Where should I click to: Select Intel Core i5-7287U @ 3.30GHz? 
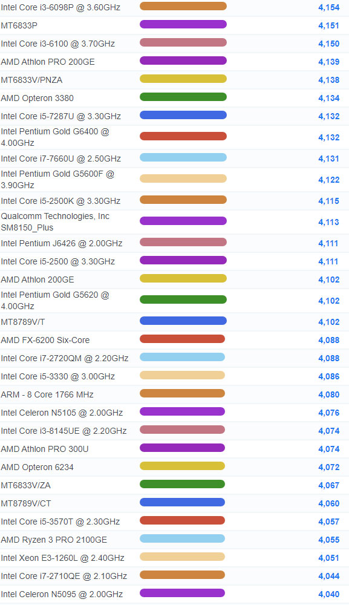point(61,116)
